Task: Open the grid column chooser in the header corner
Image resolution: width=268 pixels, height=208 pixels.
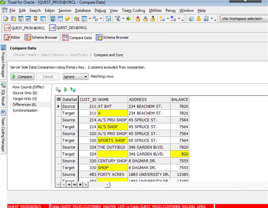Action: (x=58, y=99)
